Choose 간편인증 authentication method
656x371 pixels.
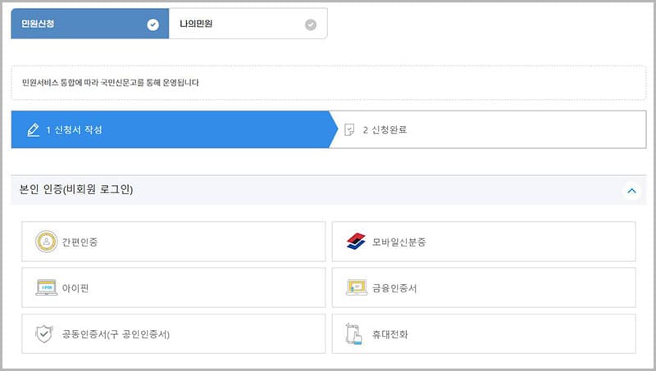coord(174,242)
